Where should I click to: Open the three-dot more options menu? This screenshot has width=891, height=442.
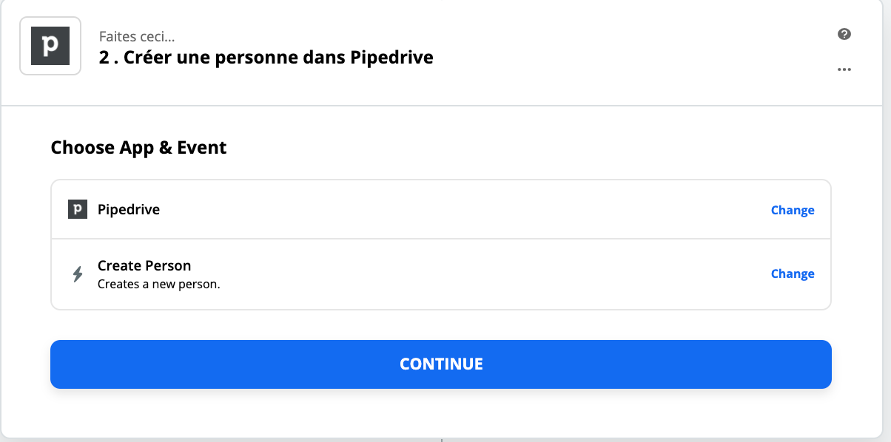point(844,69)
